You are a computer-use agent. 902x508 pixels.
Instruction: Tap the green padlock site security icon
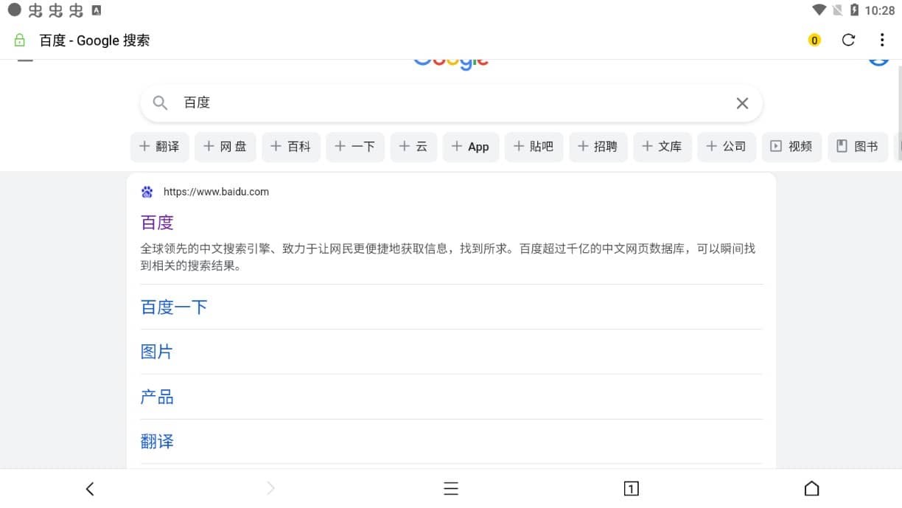tap(20, 41)
